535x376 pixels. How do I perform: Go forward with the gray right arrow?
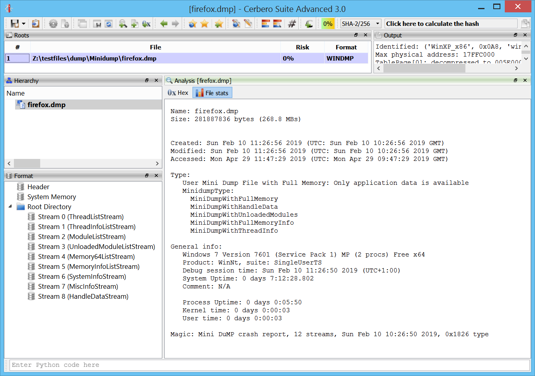[x=175, y=24]
